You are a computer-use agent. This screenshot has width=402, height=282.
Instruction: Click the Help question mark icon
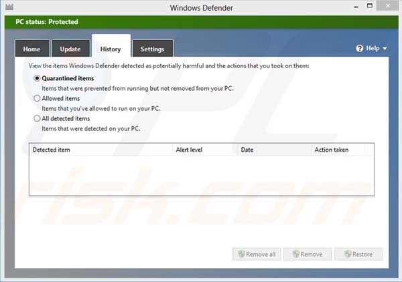(x=359, y=48)
